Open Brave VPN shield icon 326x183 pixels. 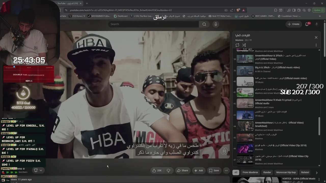(x=309, y=10)
